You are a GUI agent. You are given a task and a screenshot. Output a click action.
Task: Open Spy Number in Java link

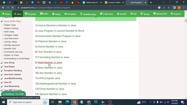(x=51, y=73)
